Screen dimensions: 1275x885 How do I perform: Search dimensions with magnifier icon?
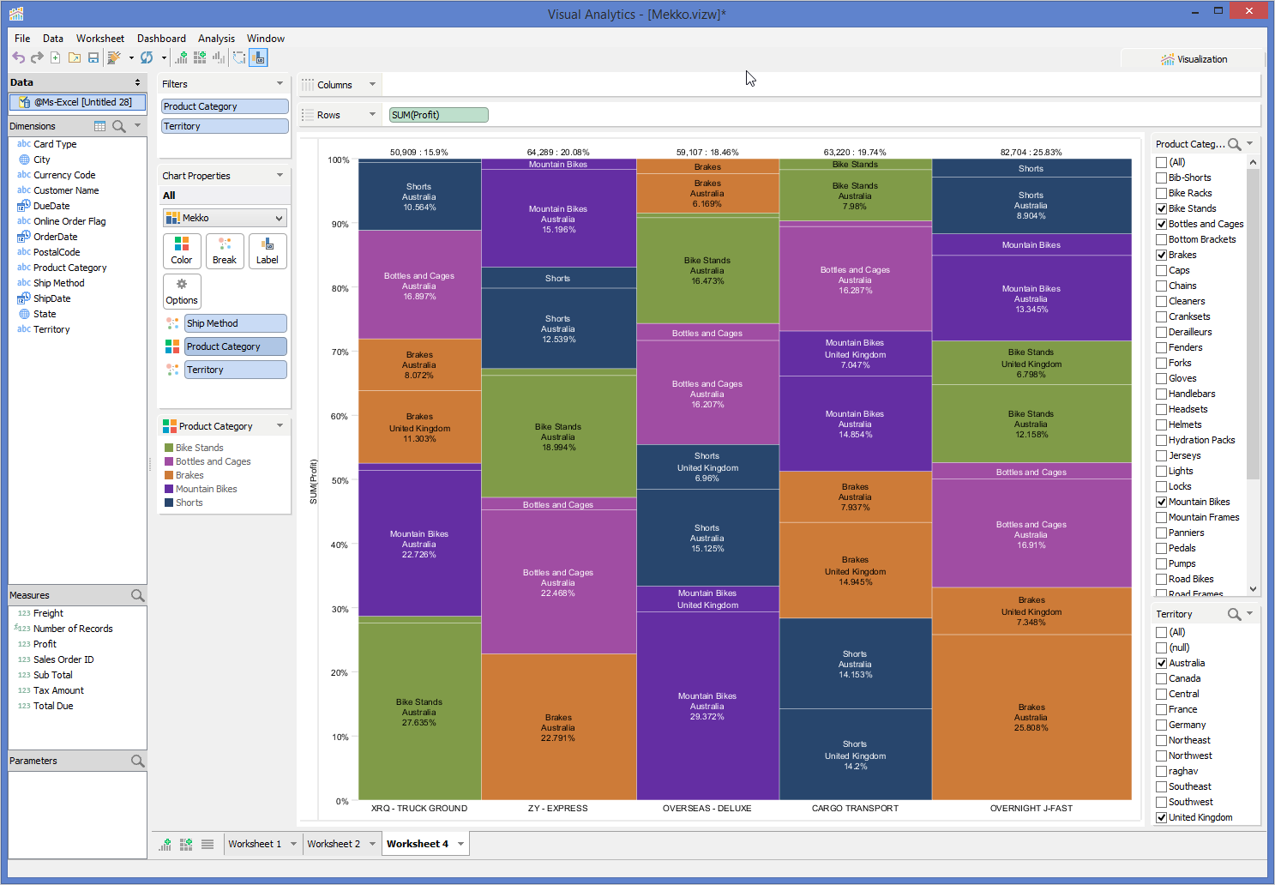(119, 126)
